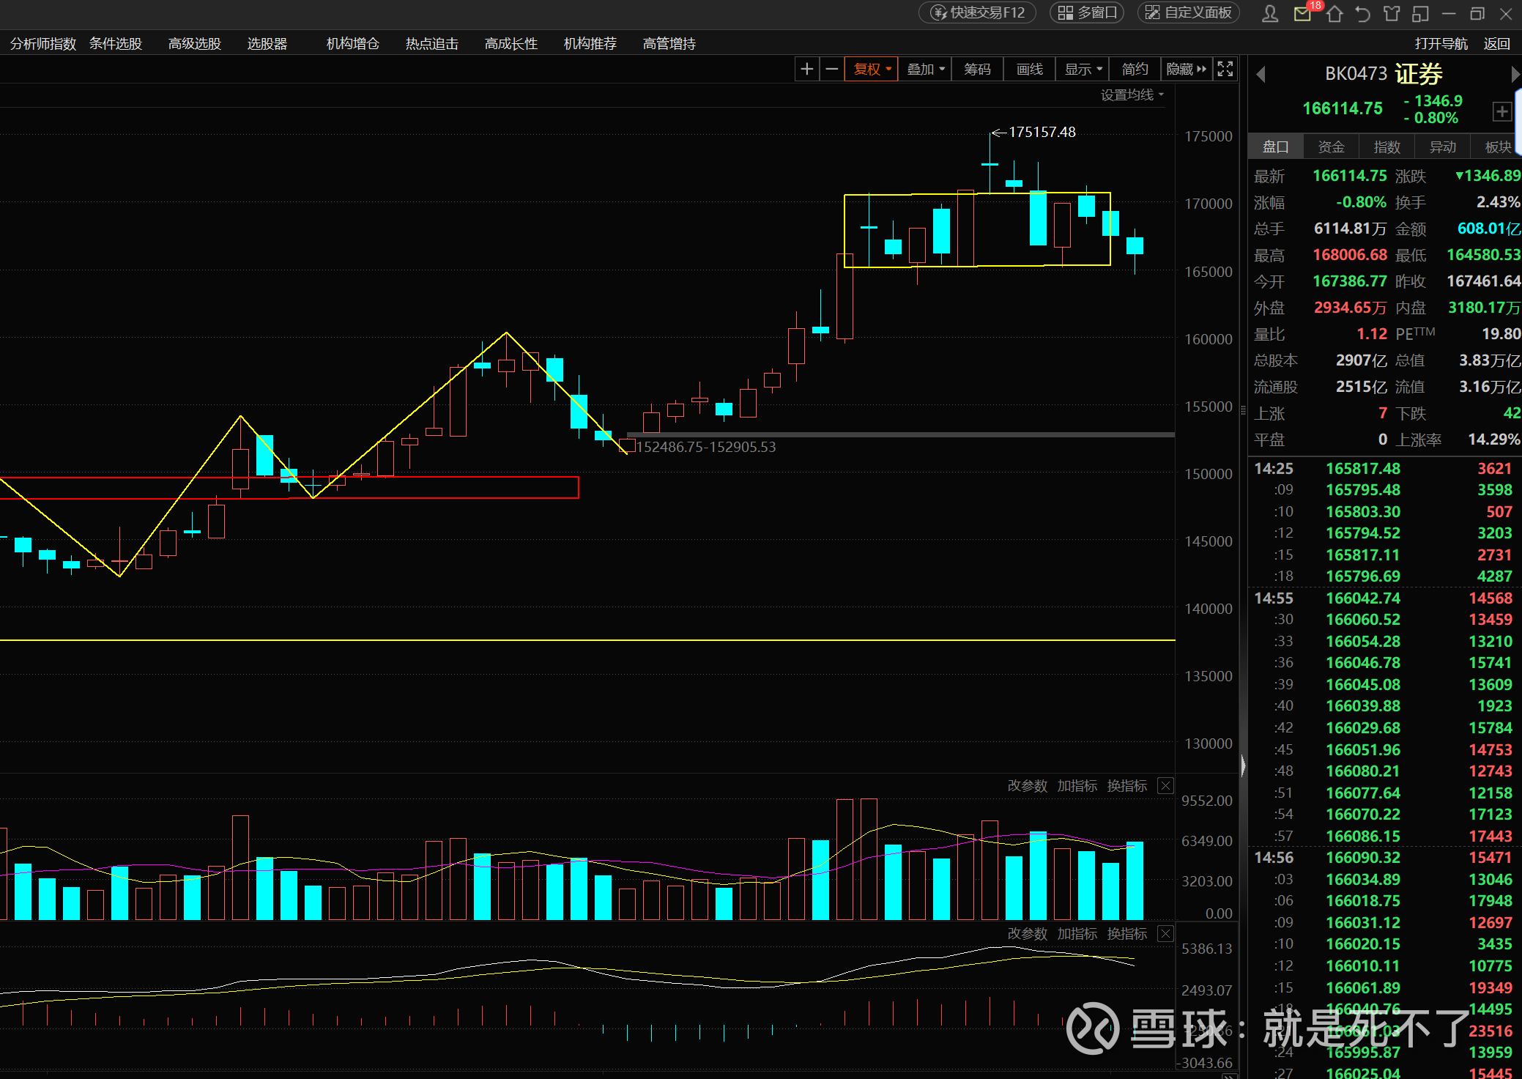Click 快速交易F12 button
Viewport: 1522px width, 1079px height.
pyautogui.click(x=977, y=12)
